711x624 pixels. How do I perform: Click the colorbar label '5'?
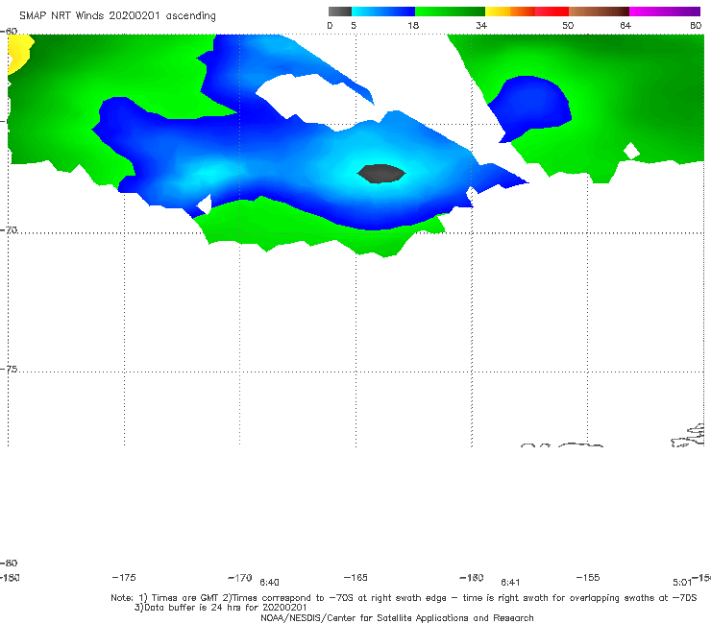tap(354, 25)
